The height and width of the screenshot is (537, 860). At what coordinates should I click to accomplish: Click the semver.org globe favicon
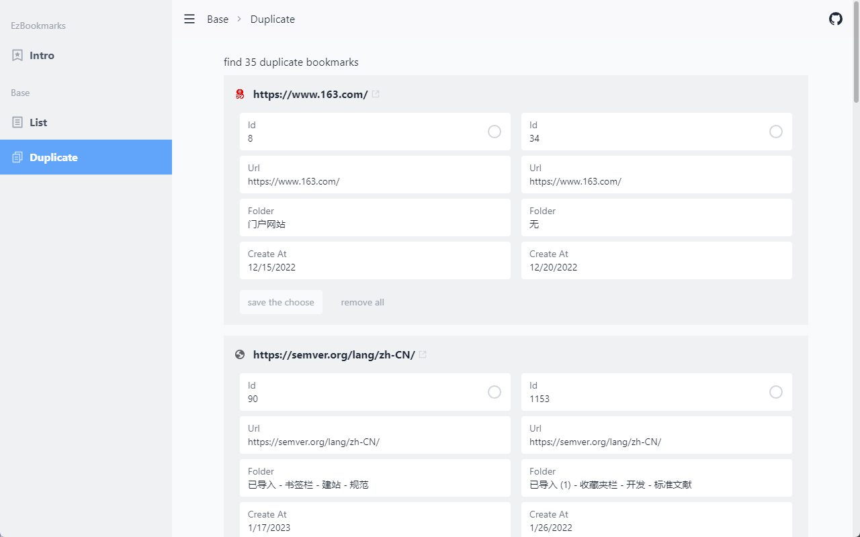pyautogui.click(x=240, y=355)
